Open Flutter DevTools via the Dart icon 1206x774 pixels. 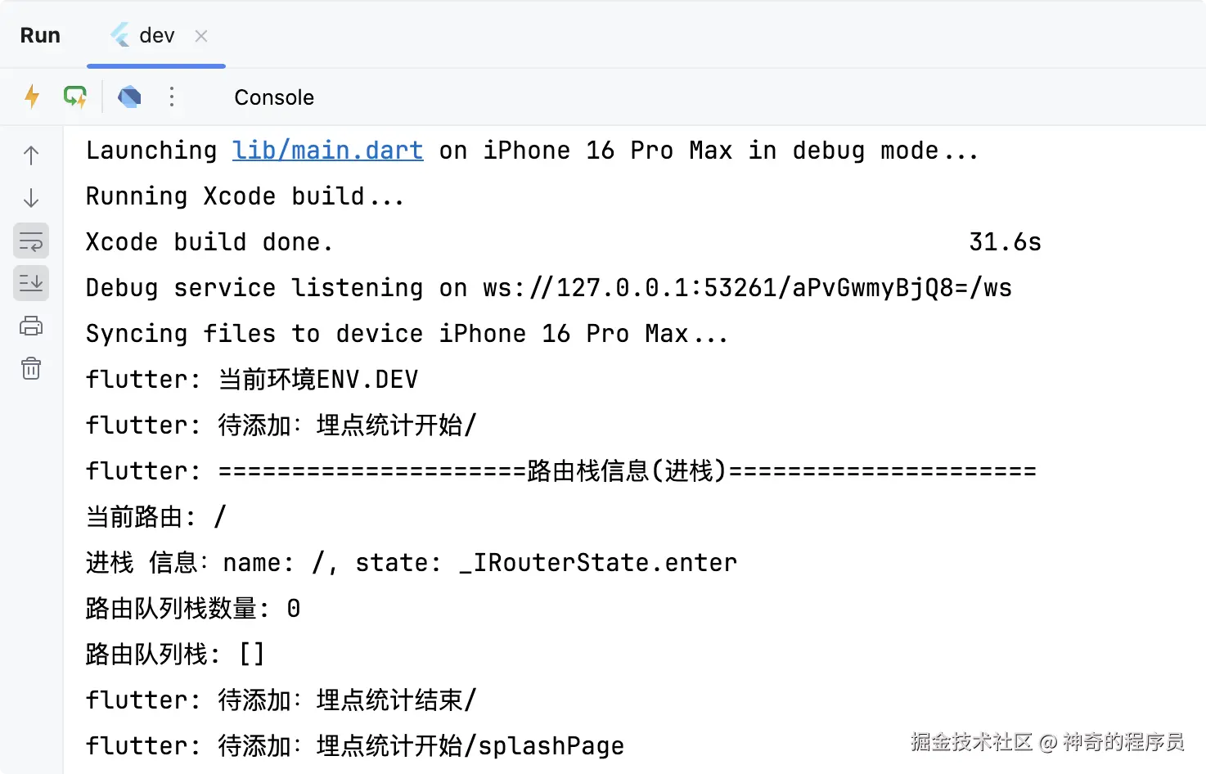click(x=128, y=96)
